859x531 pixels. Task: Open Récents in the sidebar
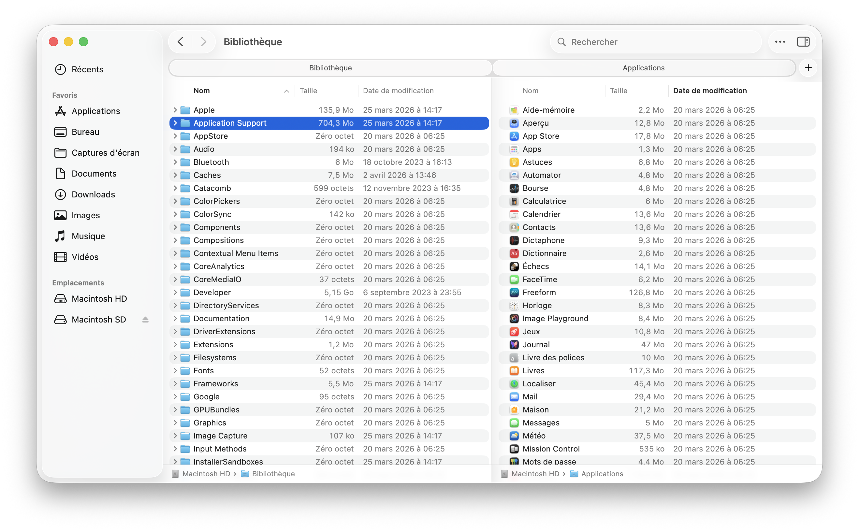(87, 69)
